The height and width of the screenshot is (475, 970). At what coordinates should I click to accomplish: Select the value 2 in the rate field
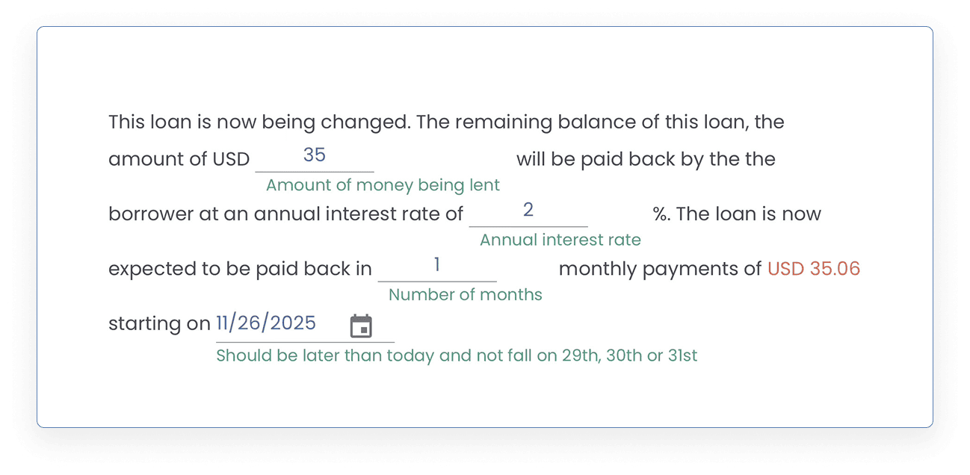point(528,208)
